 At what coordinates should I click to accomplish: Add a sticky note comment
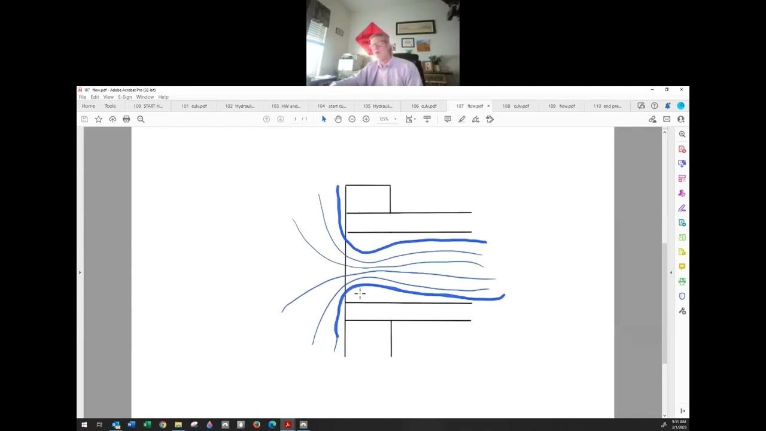coord(448,119)
